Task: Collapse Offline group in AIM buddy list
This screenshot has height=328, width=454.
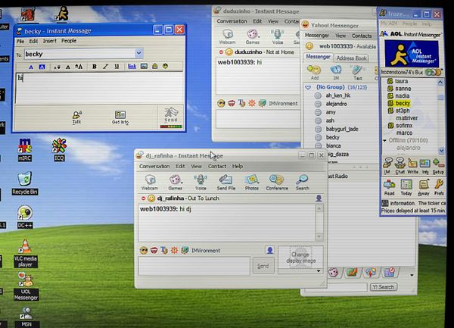Action: pyautogui.click(x=385, y=141)
